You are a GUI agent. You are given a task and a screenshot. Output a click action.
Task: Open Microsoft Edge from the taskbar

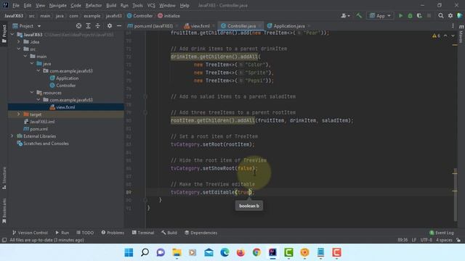tap(225, 252)
